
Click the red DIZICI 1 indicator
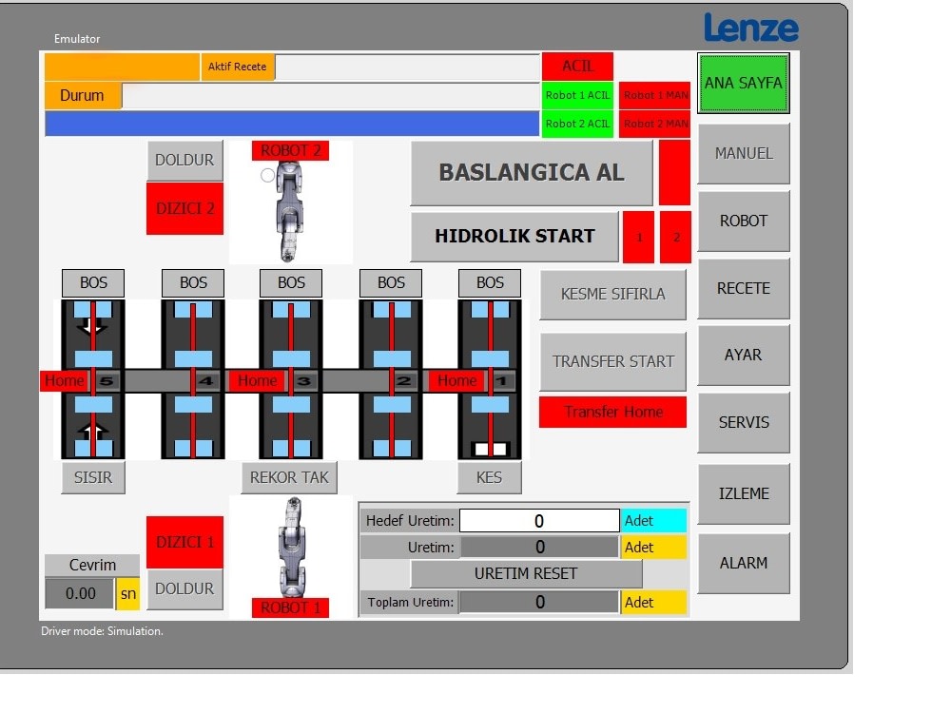(184, 541)
